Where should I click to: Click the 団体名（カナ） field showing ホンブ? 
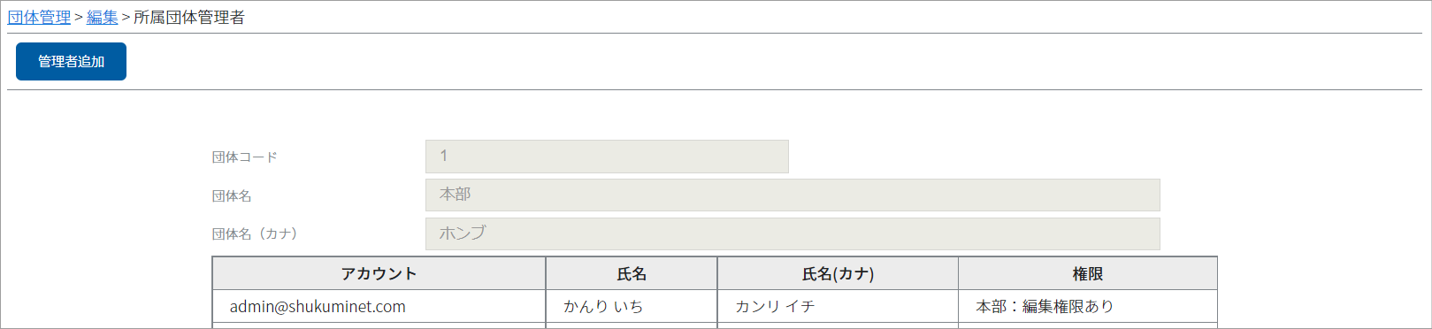[793, 234]
